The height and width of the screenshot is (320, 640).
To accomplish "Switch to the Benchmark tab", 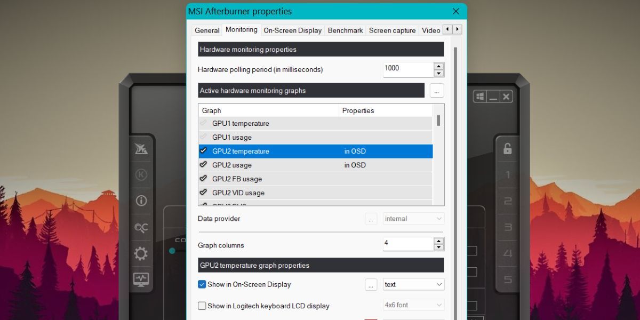I will pyautogui.click(x=345, y=30).
